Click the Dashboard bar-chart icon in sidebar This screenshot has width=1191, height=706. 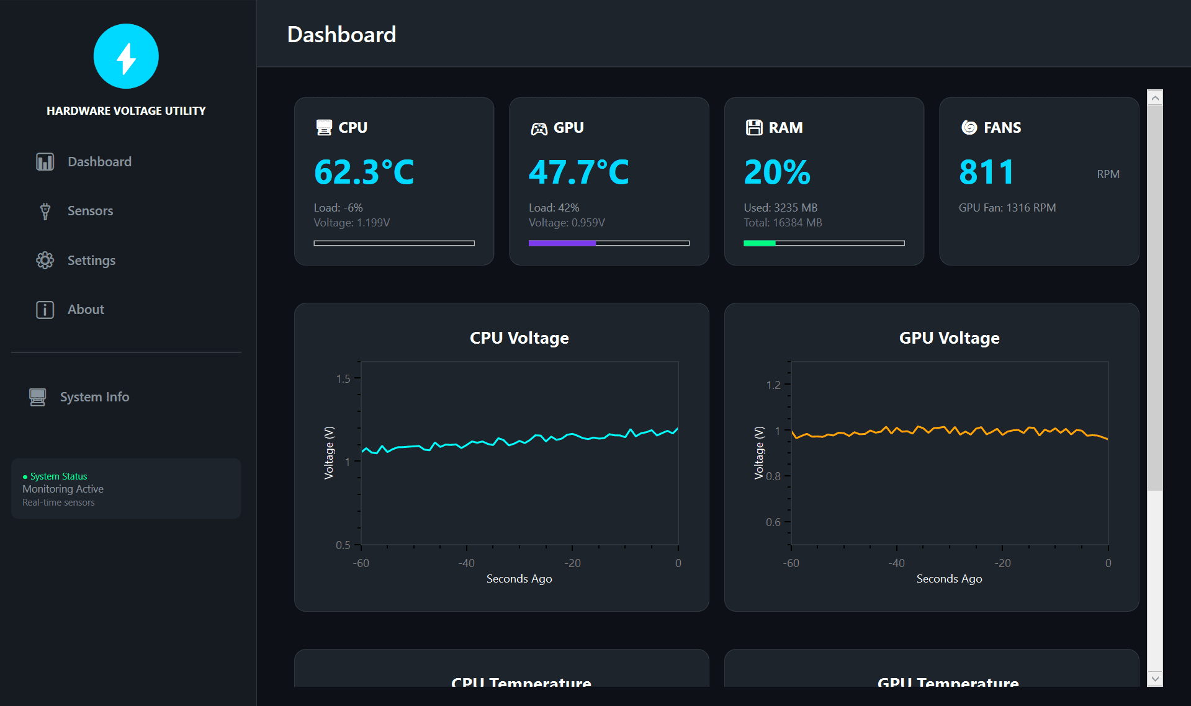point(45,162)
